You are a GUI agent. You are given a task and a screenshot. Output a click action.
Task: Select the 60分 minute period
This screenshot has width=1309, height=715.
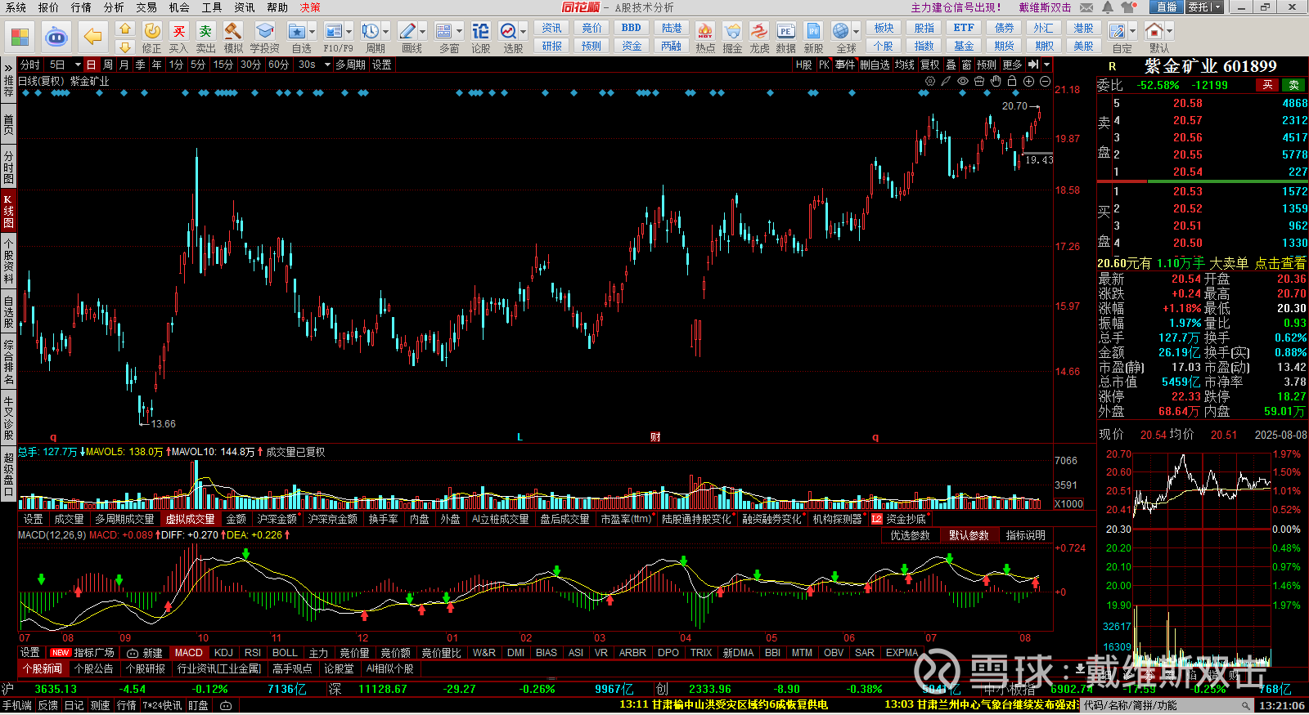pyautogui.click(x=278, y=65)
